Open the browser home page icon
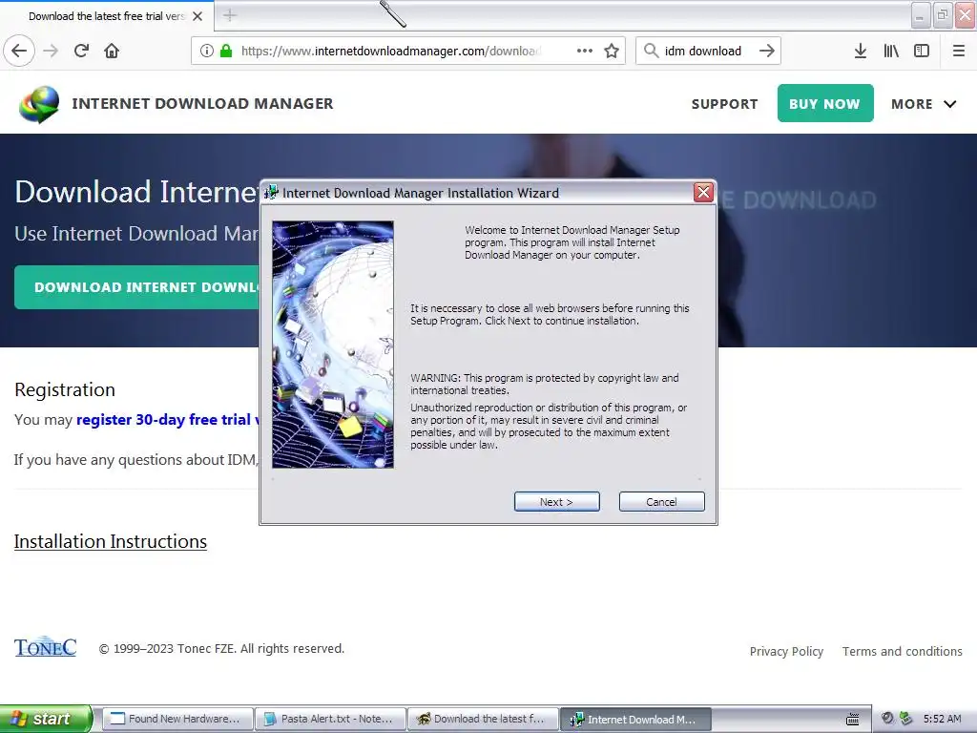 112,51
